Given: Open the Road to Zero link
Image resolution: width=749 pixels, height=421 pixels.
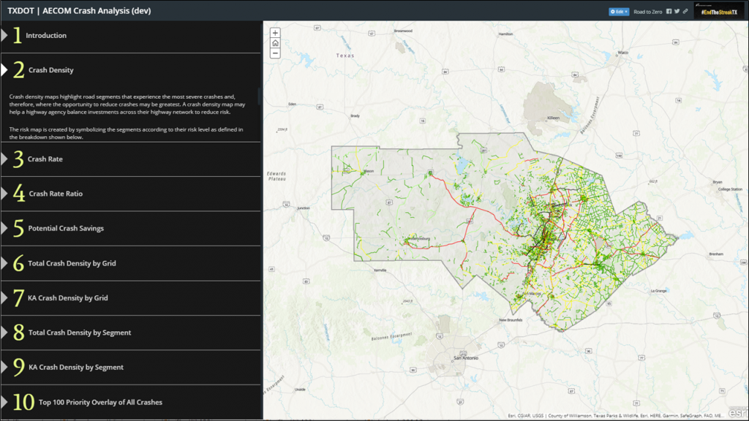Looking at the screenshot, I should (648, 12).
